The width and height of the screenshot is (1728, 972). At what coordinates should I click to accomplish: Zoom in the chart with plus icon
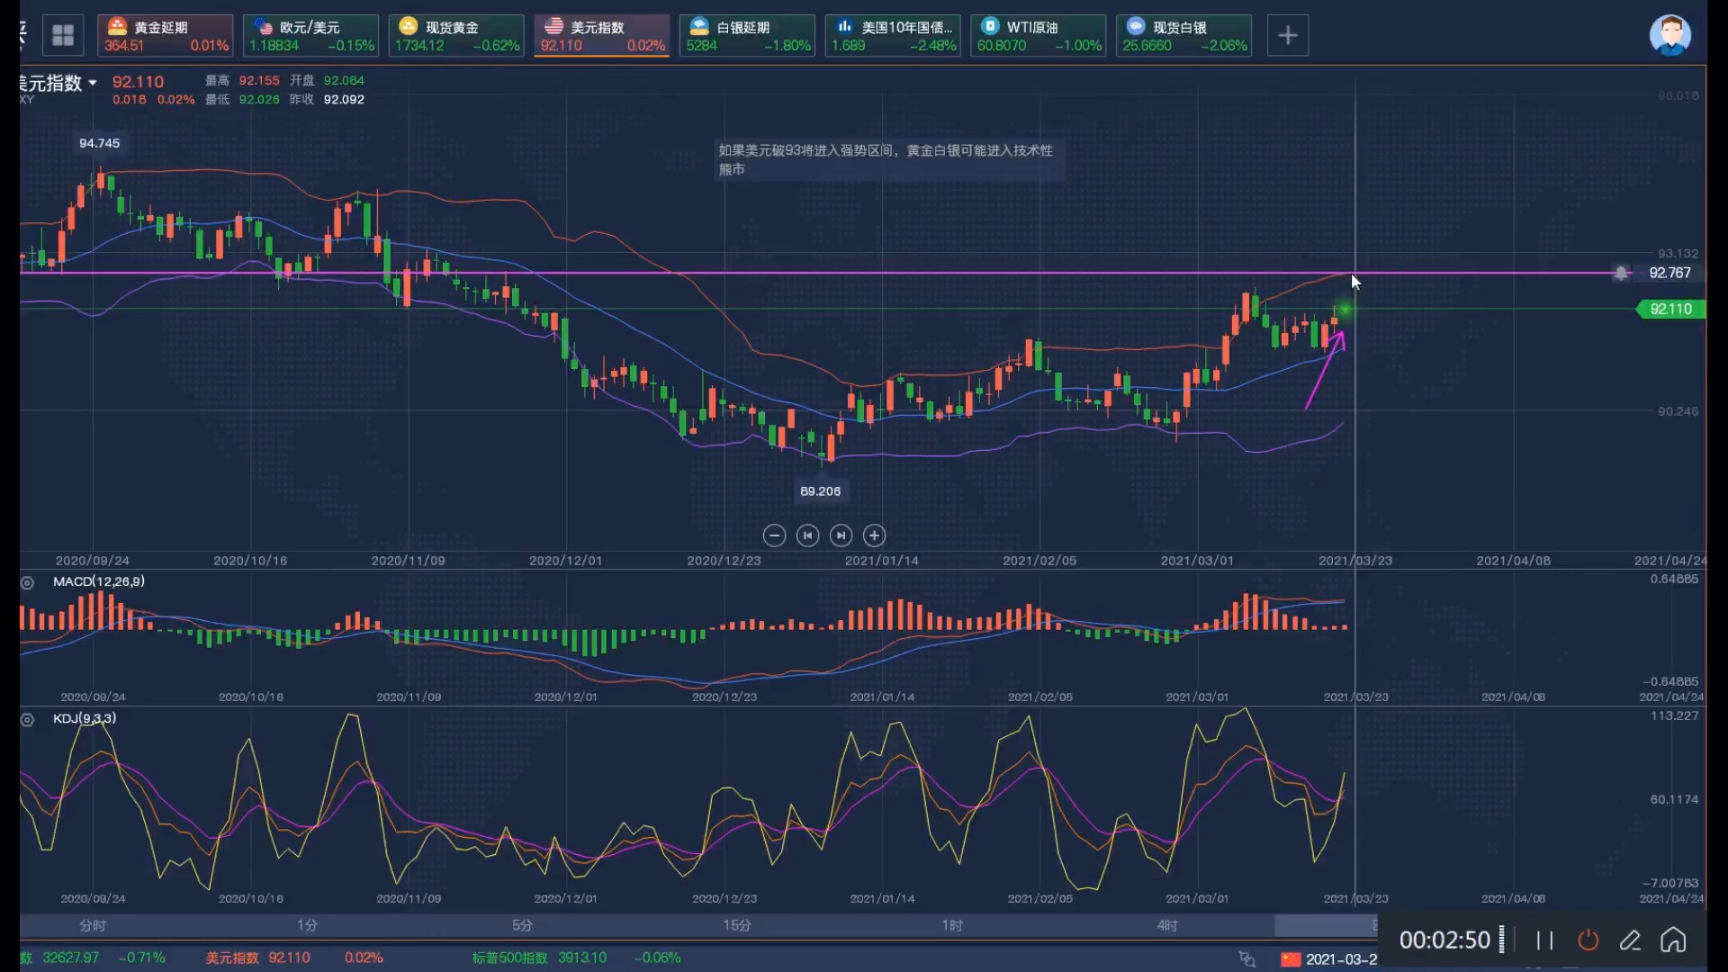coord(874,535)
